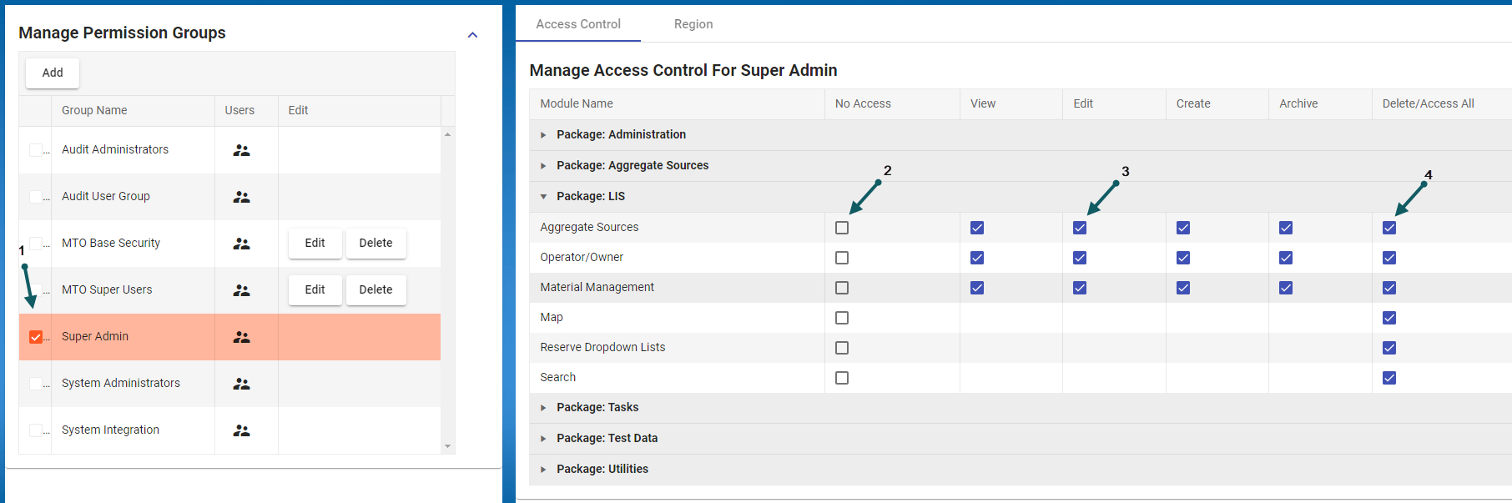
Task: Open users icon for System Administrators
Action: (x=241, y=384)
